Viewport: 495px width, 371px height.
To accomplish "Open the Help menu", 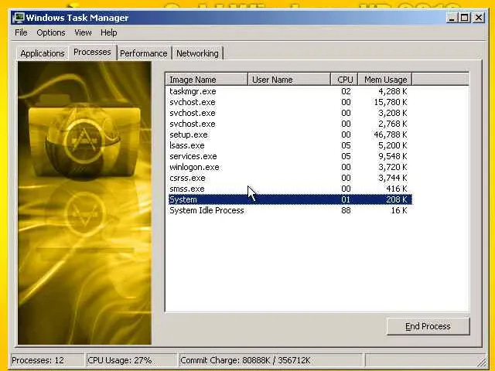I will 109,32.
